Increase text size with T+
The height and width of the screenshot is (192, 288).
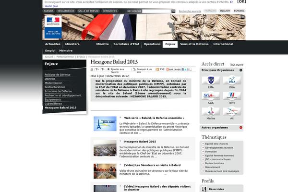97,69
